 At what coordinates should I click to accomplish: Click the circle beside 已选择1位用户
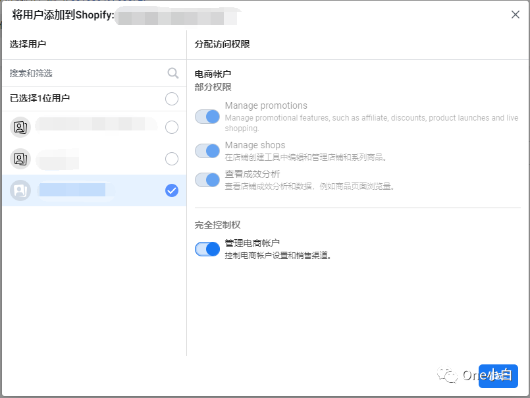(x=171, y=99)
